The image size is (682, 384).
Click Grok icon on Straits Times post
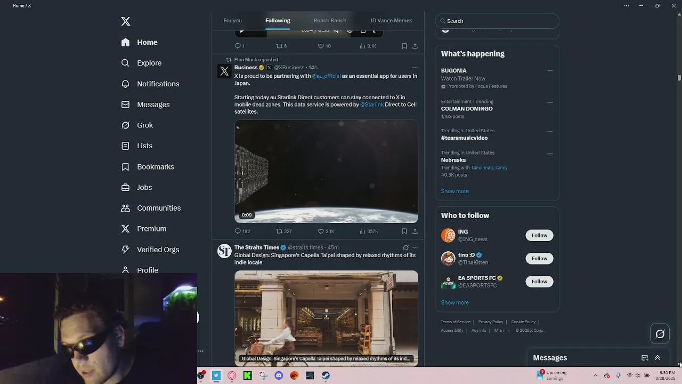point(405,247)
